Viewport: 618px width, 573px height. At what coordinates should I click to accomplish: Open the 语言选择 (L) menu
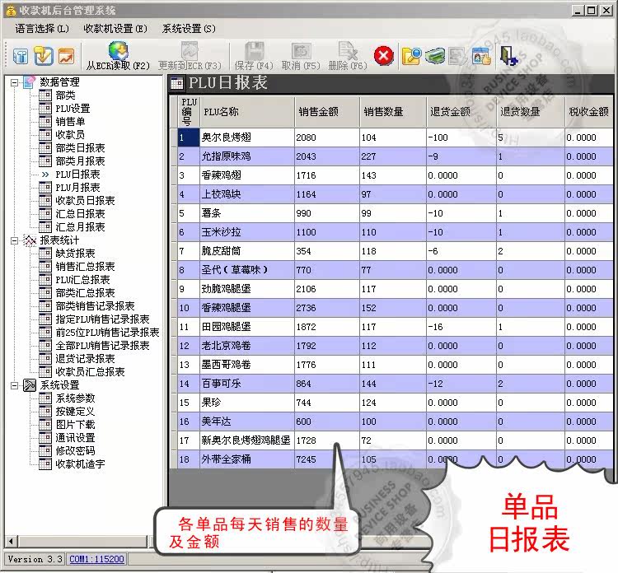click(x=42, y=29)
